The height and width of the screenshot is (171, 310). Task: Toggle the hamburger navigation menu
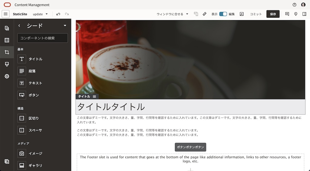pyautogui.click(x=5, y=14)
